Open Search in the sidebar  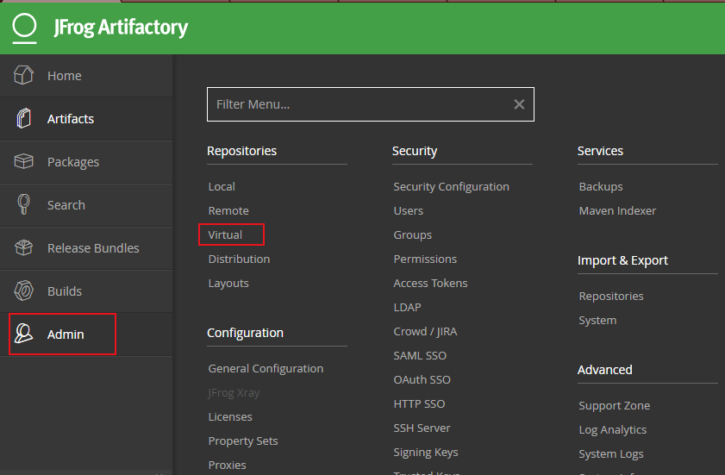click(86, 205)
